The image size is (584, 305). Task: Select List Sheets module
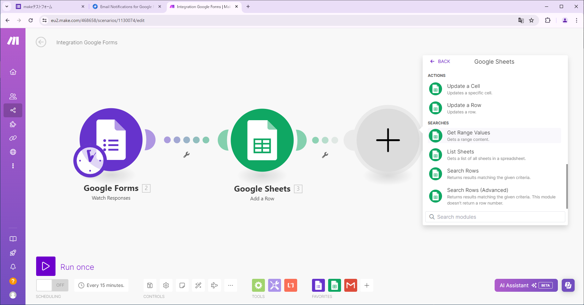[494, 155]
